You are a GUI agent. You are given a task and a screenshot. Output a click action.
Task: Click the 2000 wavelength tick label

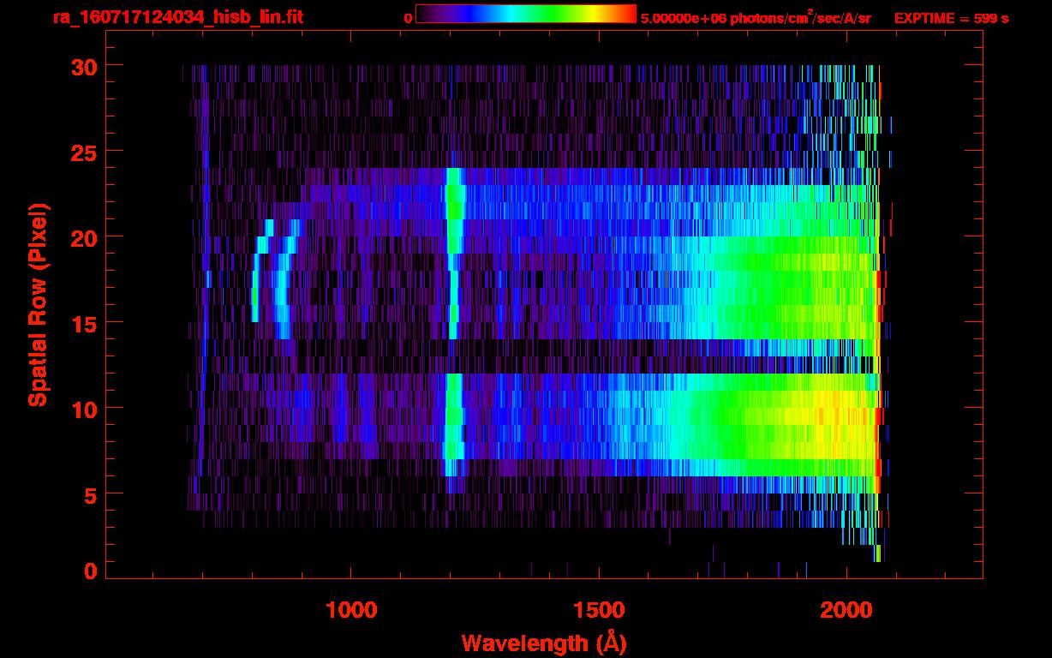[x=846, y=611]
